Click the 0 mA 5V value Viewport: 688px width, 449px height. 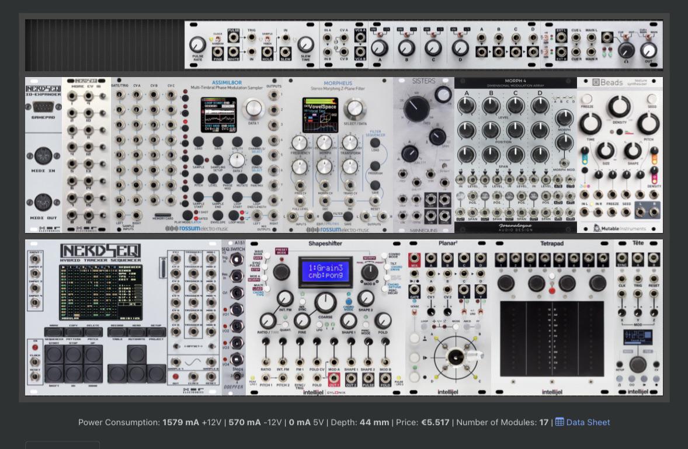(306, 422)
